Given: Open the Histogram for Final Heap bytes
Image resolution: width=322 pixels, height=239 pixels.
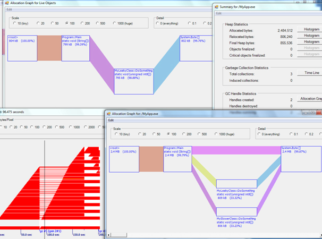Looking at the screenshot, I should point(311,42).
